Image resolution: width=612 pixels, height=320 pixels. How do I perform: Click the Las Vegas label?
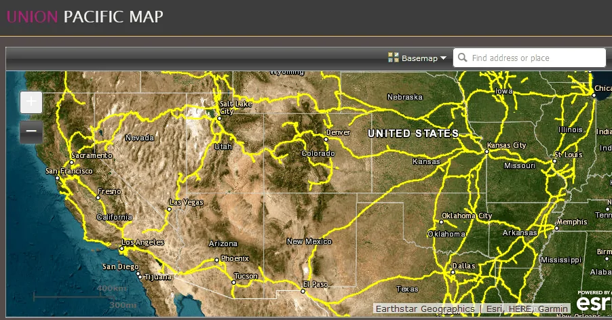(186, 202)
